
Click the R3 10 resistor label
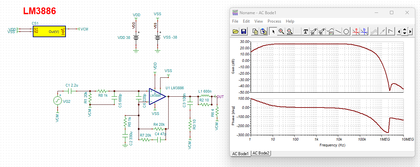point(194,125)
